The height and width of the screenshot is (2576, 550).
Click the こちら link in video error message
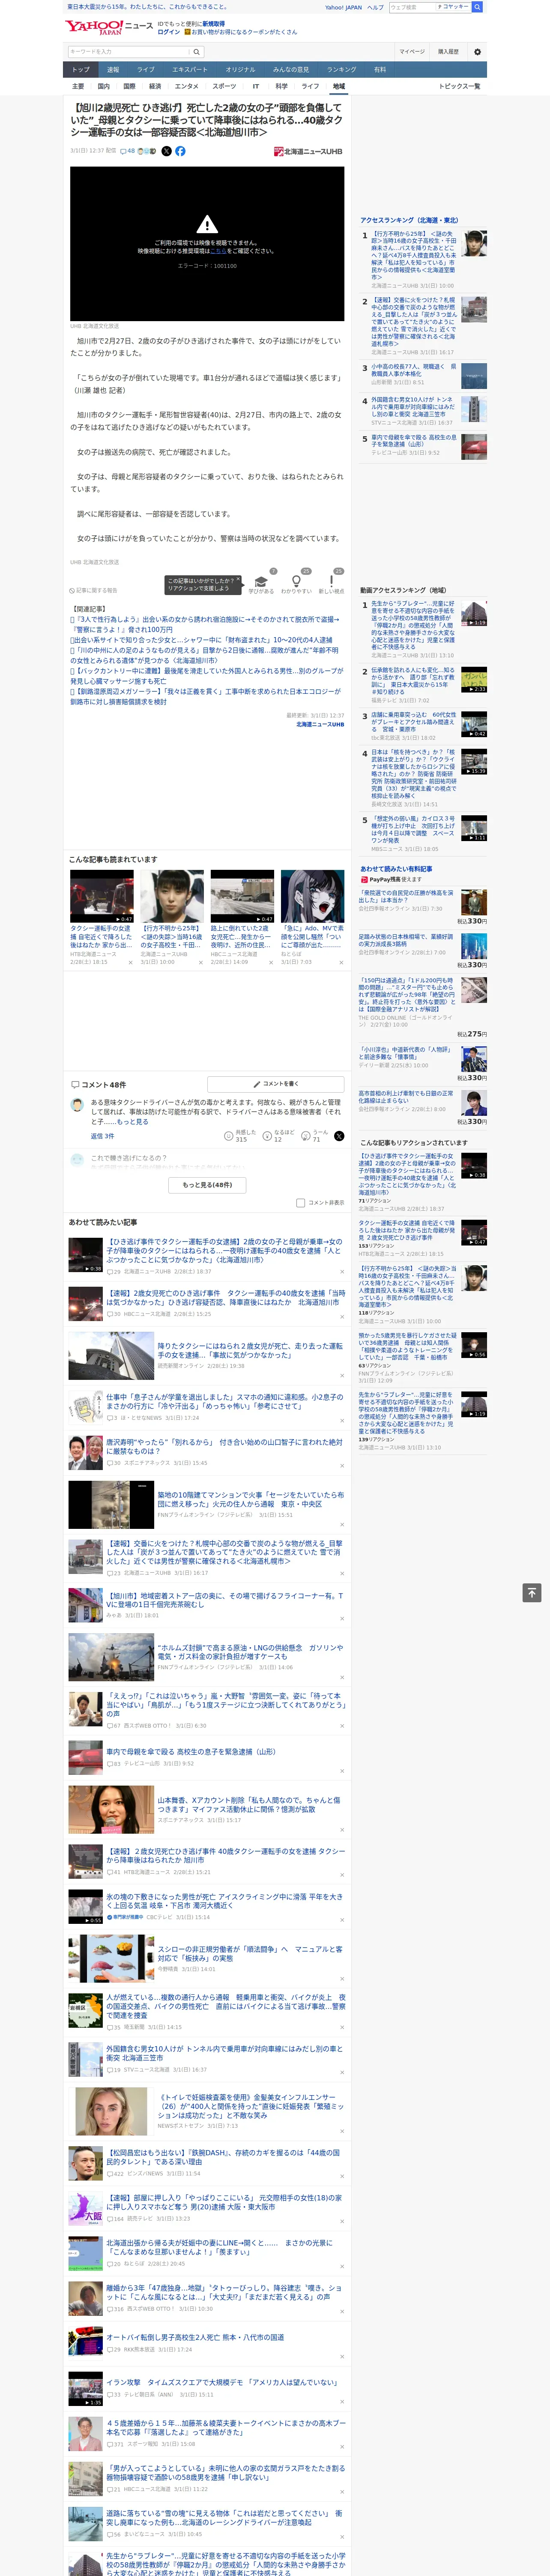click(218, 251)
